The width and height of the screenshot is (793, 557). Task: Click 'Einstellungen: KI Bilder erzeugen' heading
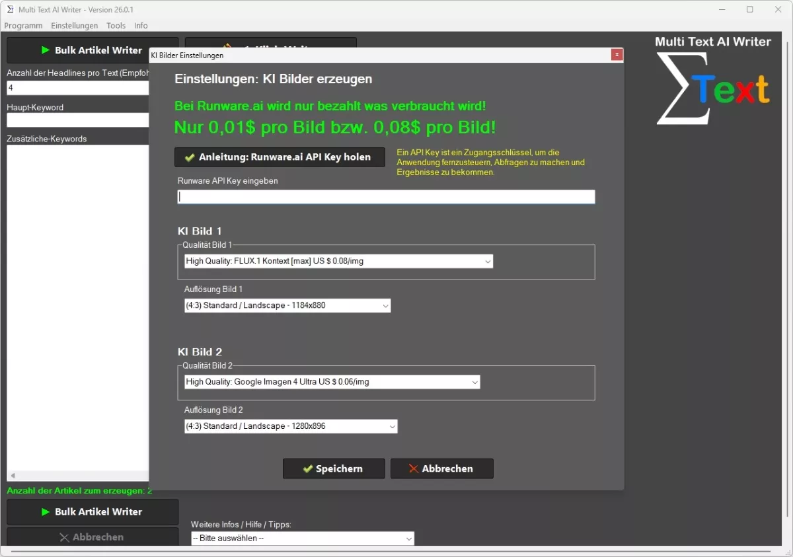273,79
